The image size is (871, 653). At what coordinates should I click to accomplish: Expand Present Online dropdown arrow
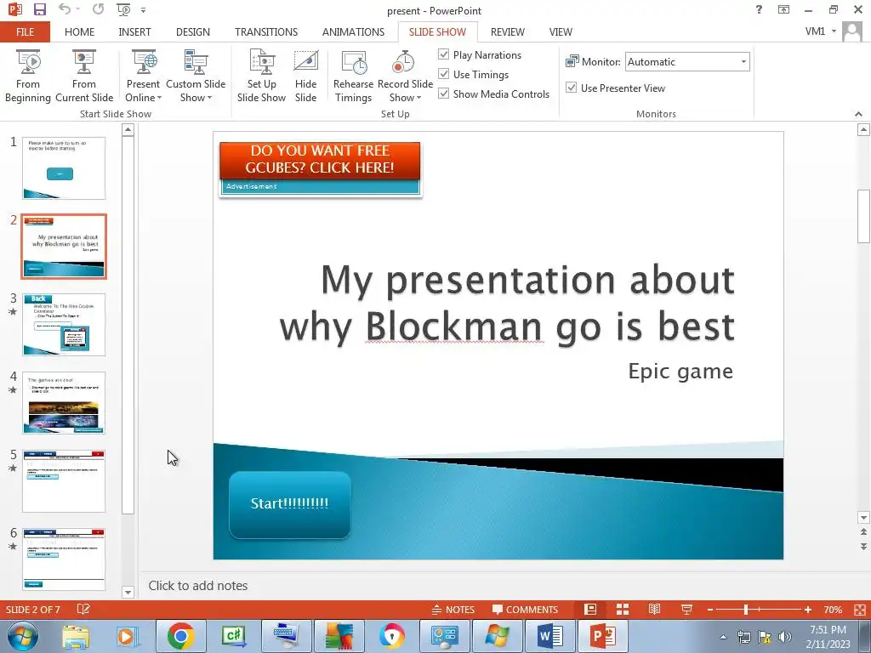[x=159, y=98]
